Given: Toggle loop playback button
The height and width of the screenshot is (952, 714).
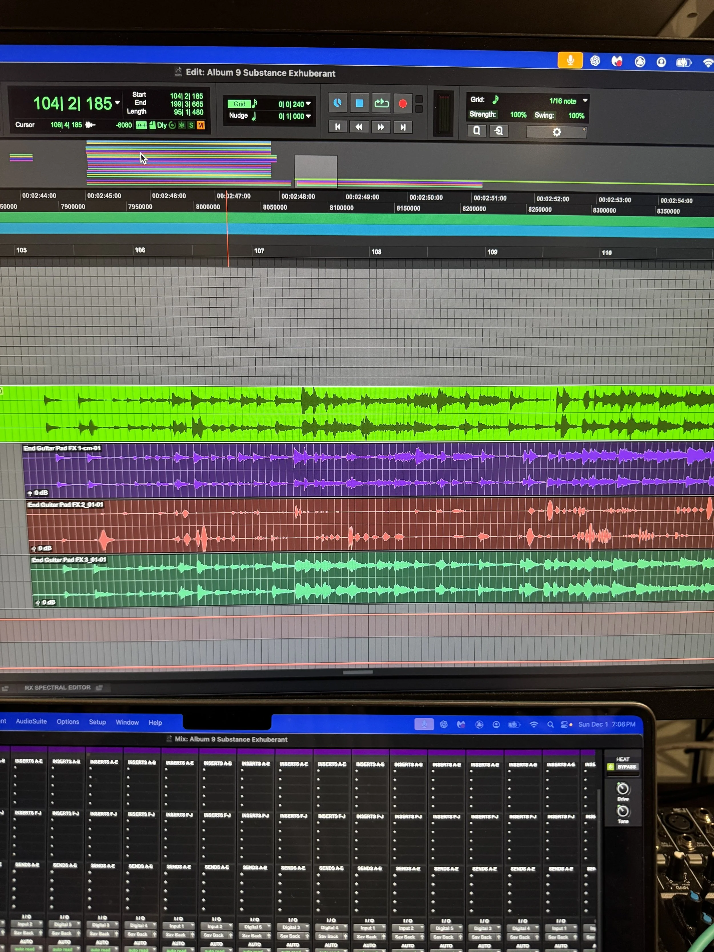Looking at the screenshot, I should click(381, 103).
